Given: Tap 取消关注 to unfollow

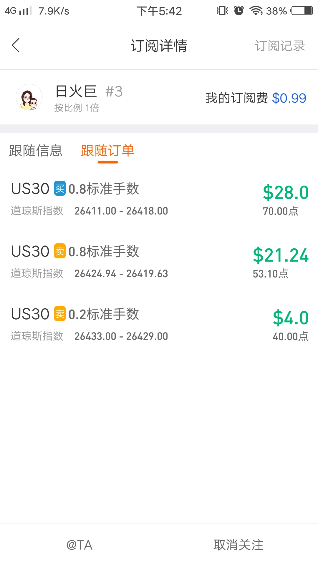Looking at the screenshot, I should tap(238, 545).
